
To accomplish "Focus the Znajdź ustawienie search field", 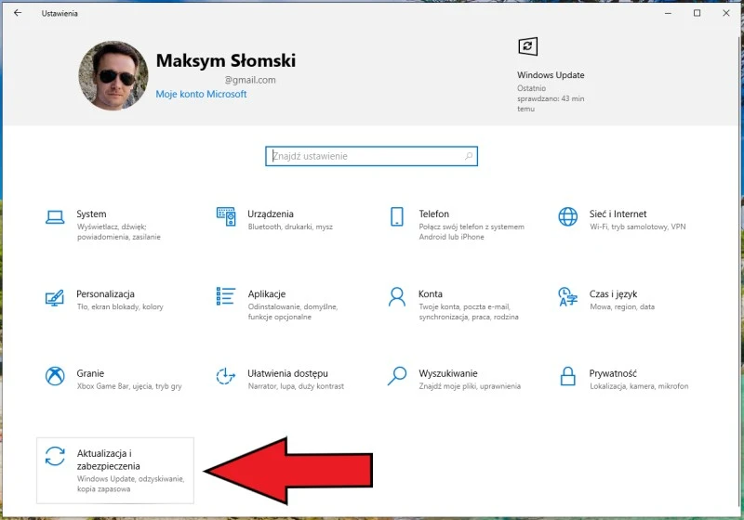I will (x=371, y=156).
